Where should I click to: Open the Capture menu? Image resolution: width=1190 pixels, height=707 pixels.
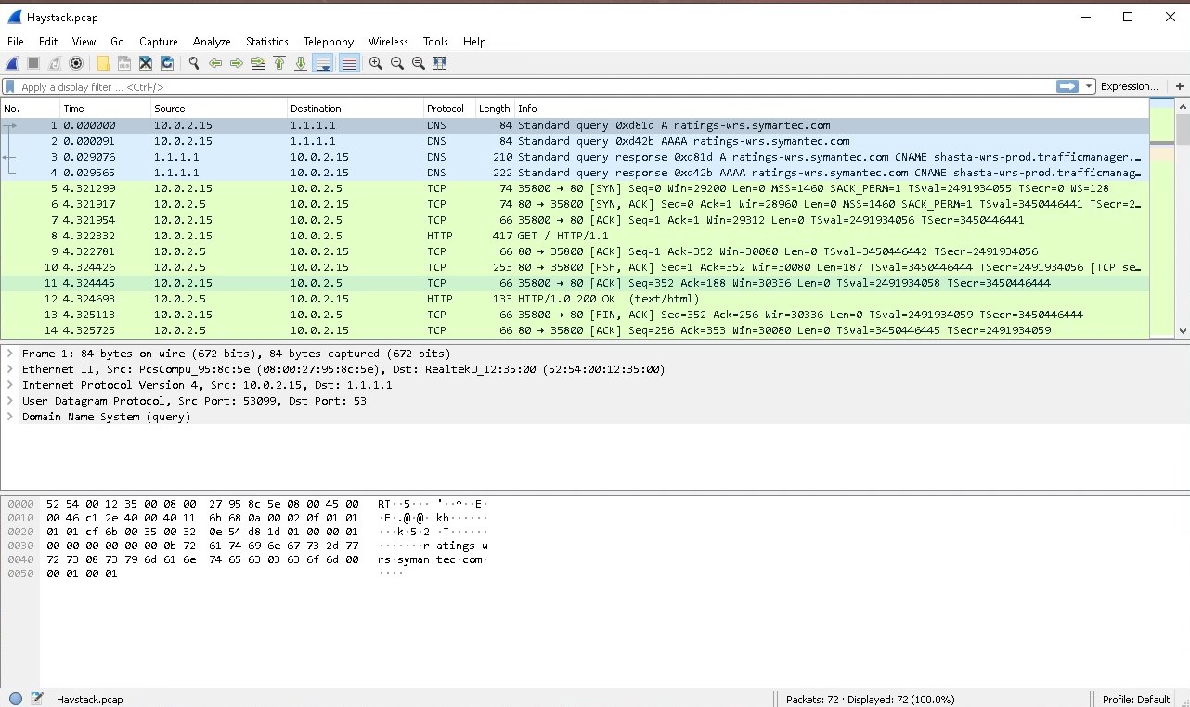pos(159,42)
